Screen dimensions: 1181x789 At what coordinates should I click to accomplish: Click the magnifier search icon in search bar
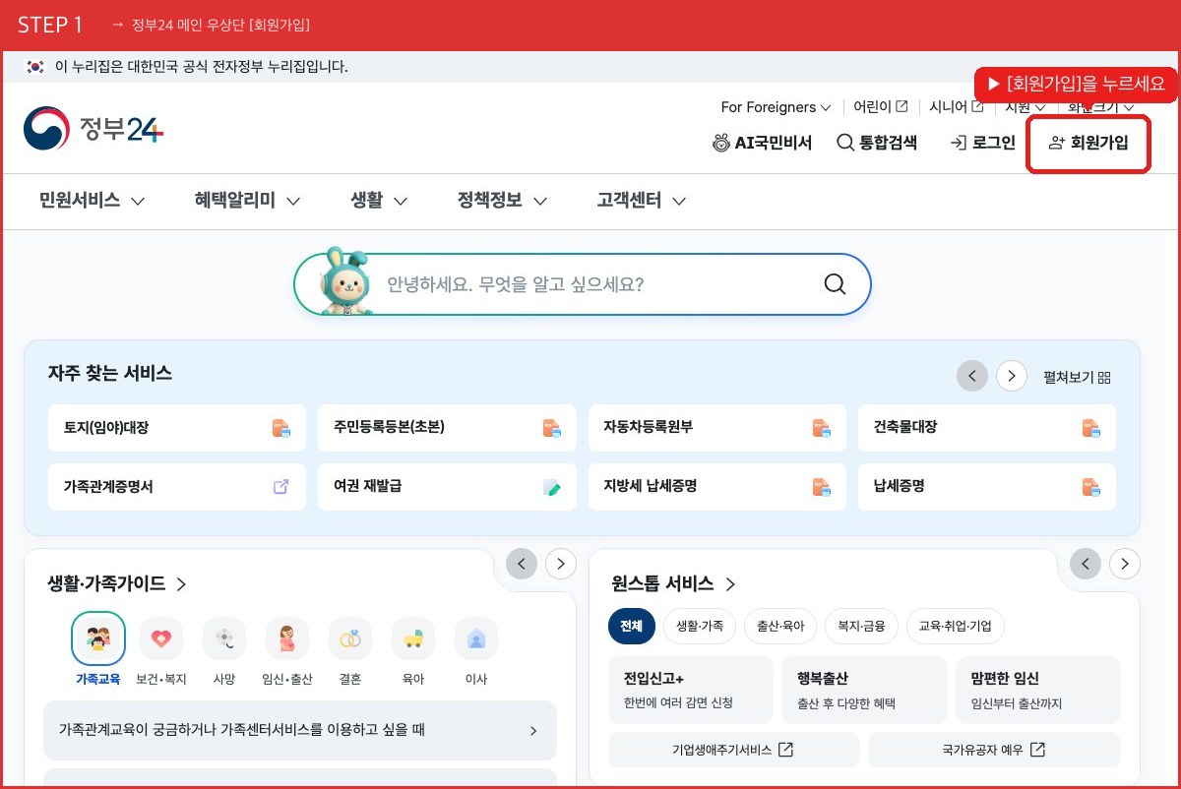(x=835, y=285)
